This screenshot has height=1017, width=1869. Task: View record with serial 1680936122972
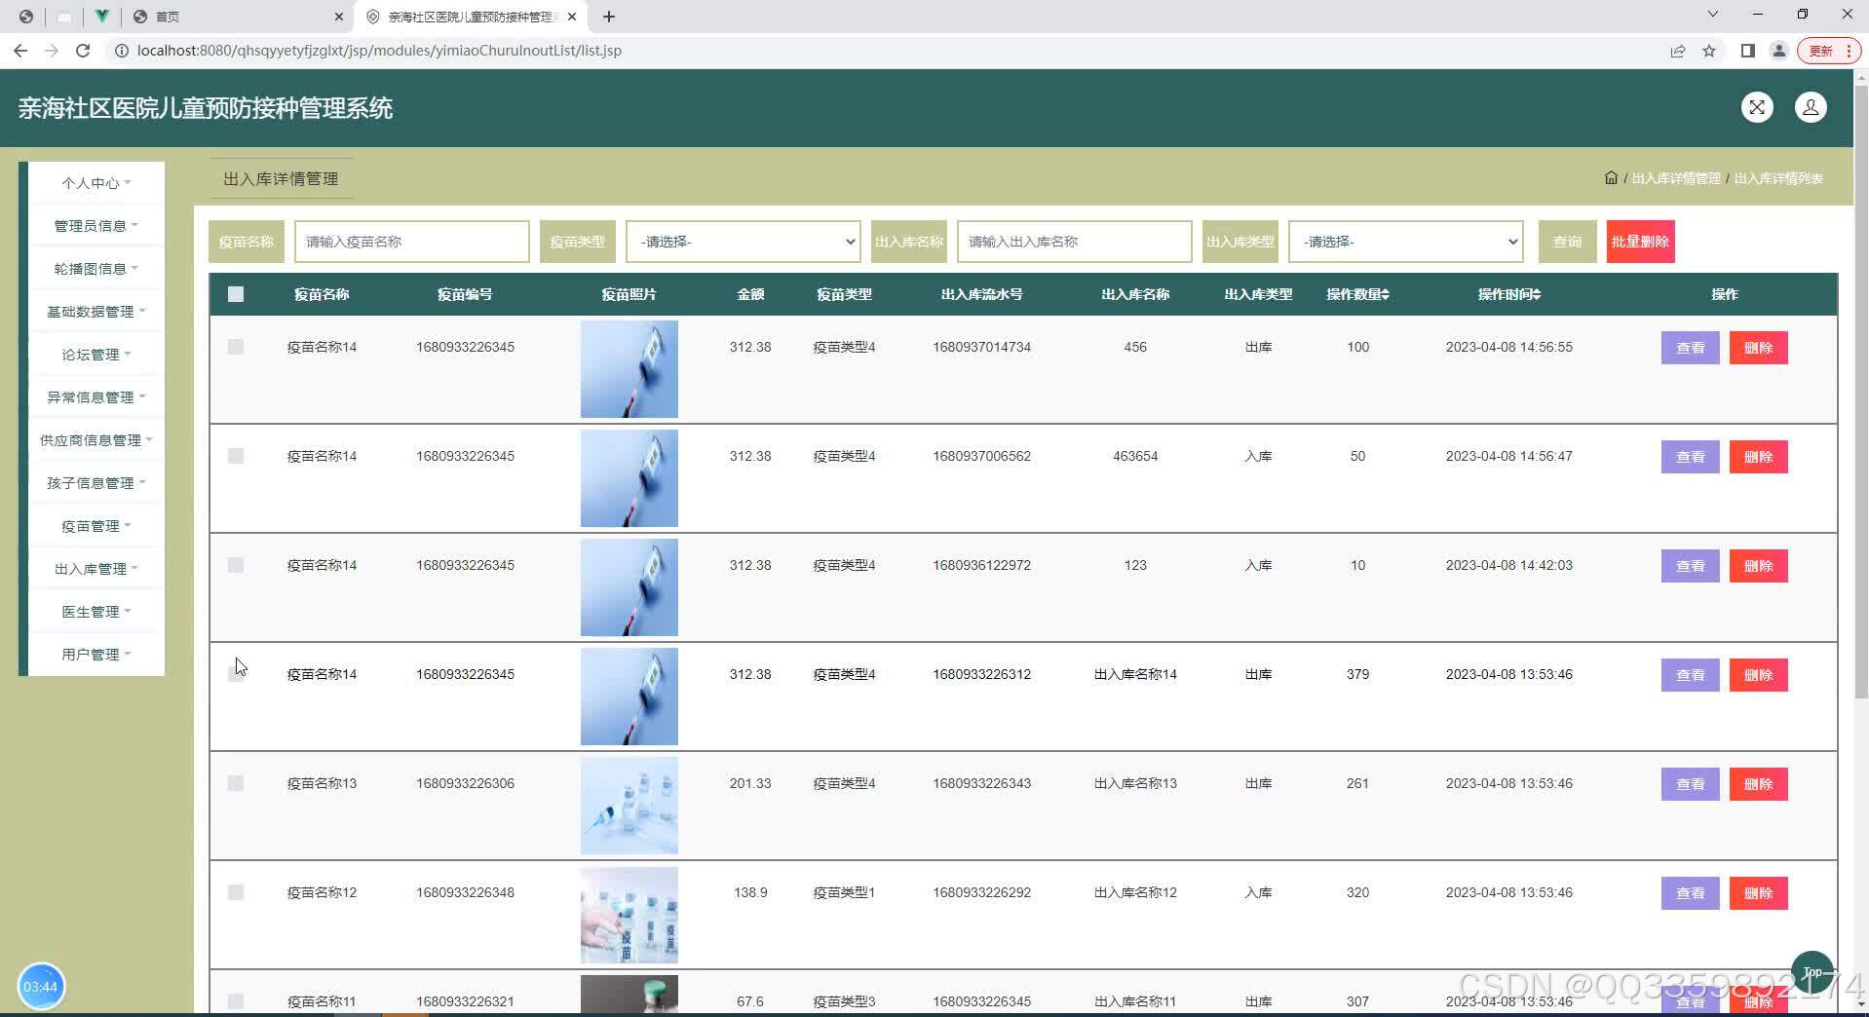(x=1690, y=566)
